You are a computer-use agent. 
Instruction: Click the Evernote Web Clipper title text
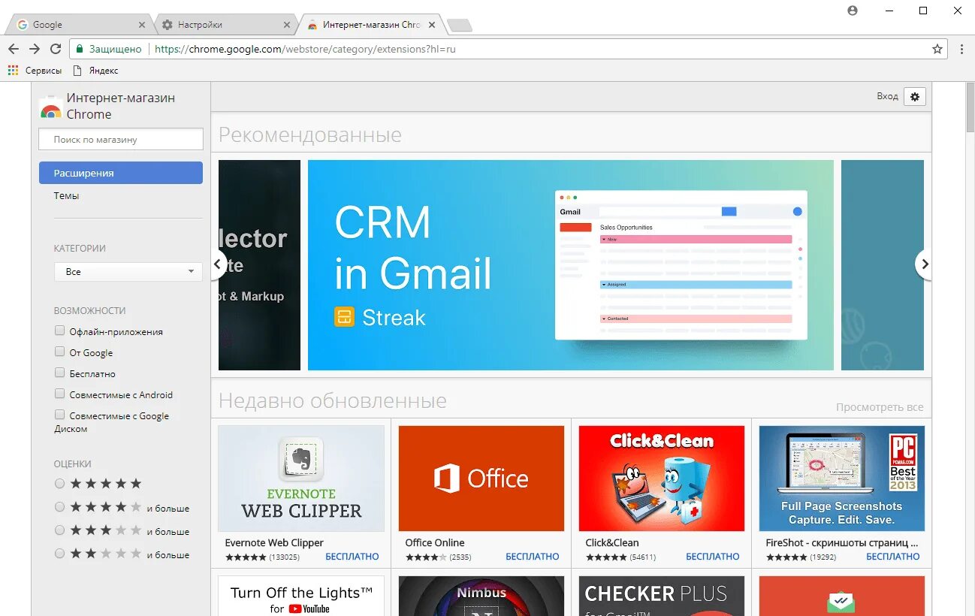(274, 542)
